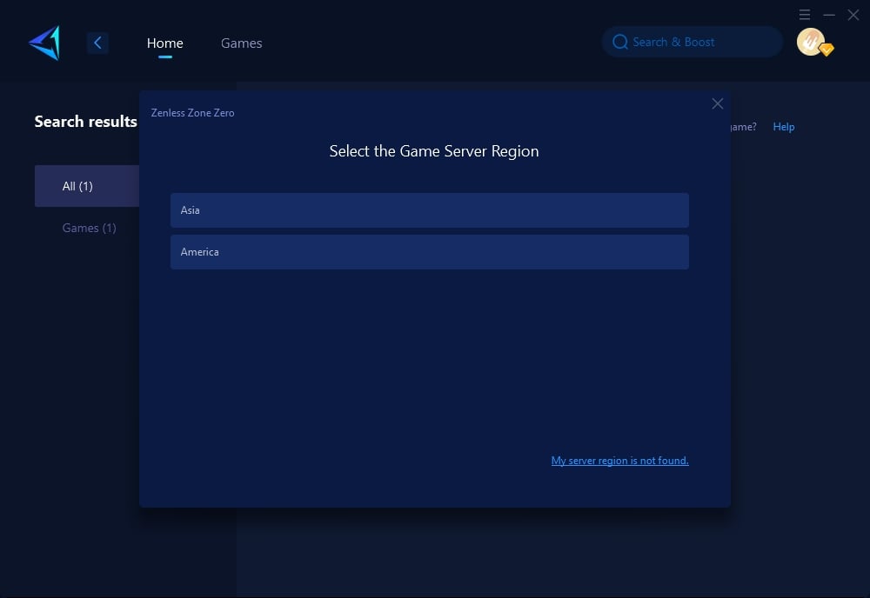The image size is (870, 598).
Task: Open 'My server region is not found' link
Action: [x=619, y=461]
